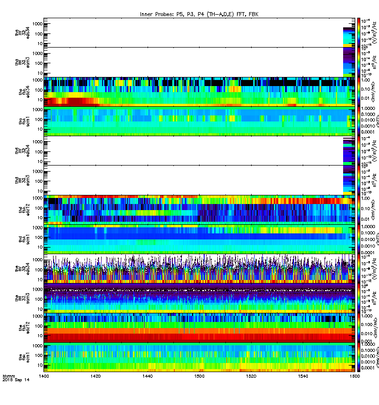Click the 'the fff 32 edc34' panel label
This screenshot has height=405, width=379.
tap(22, 269)
